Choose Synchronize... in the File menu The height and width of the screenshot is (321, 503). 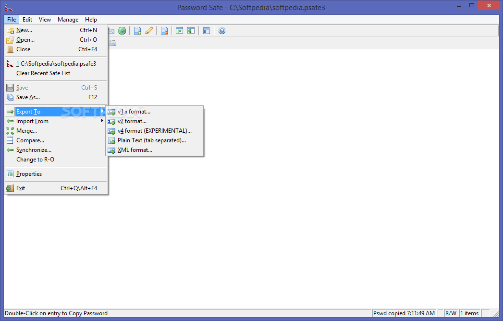56,150
